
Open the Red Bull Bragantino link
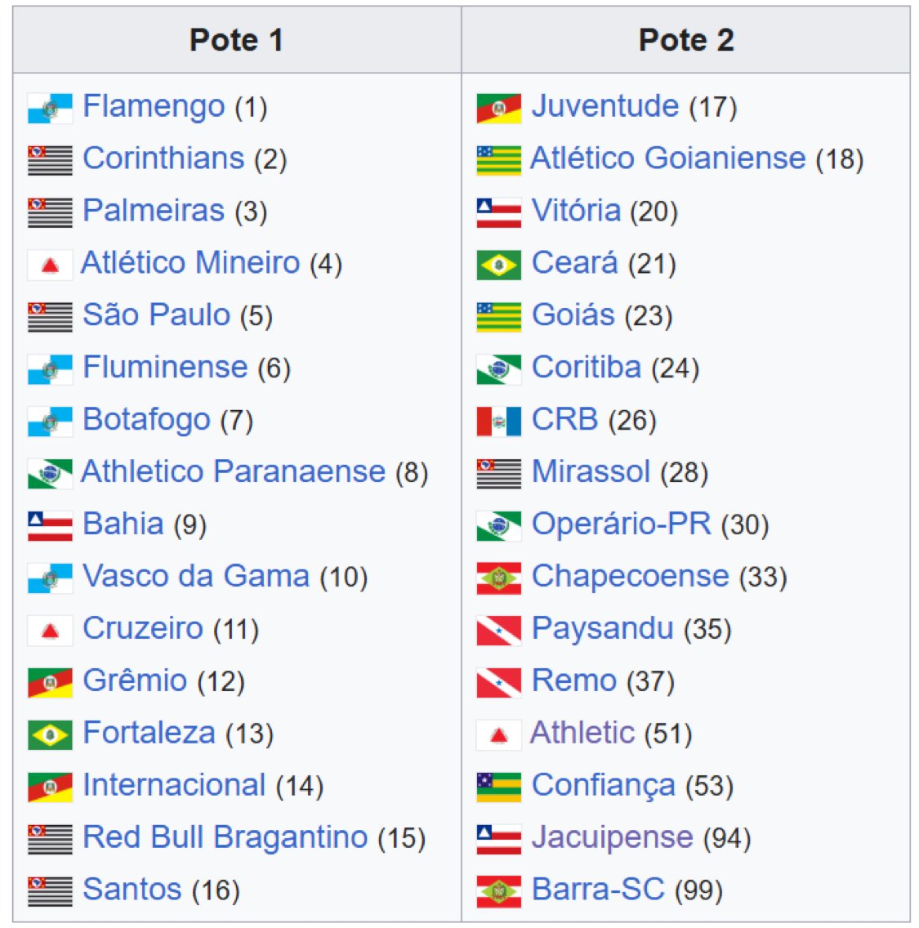pos(225,837)
